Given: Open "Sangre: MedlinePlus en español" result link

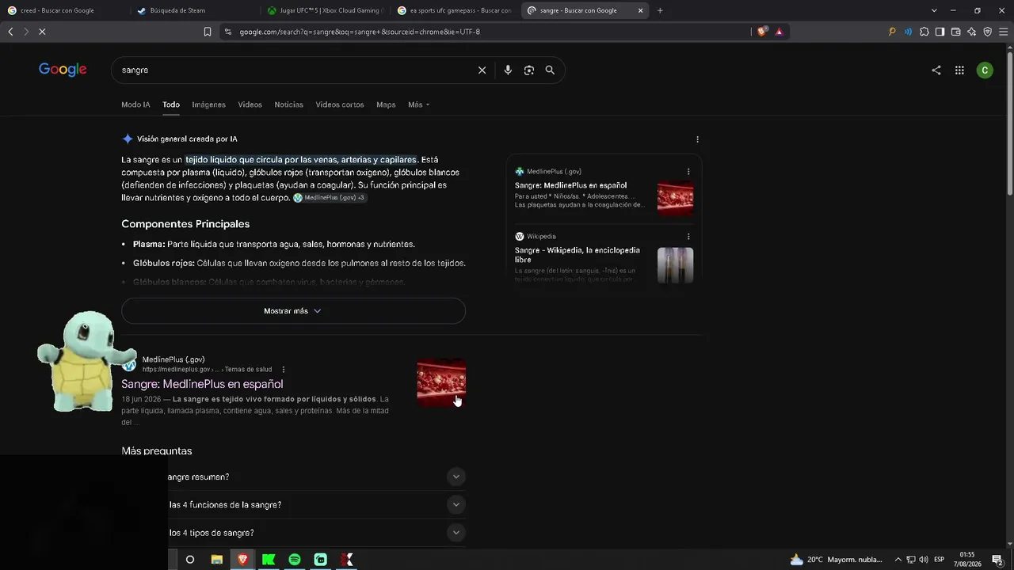Looking at the screenshot, I should tap(202, 384).
